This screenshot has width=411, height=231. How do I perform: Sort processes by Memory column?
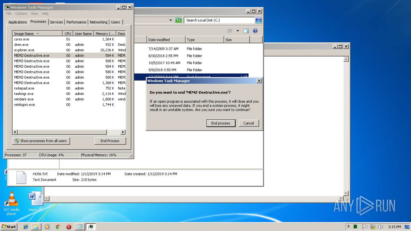pyautogui.click(x=105, y=34)
